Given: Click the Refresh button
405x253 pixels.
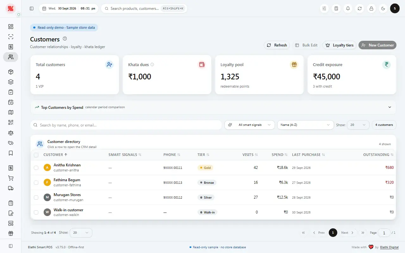Looking at the screenshot, I should coord(277,45).
